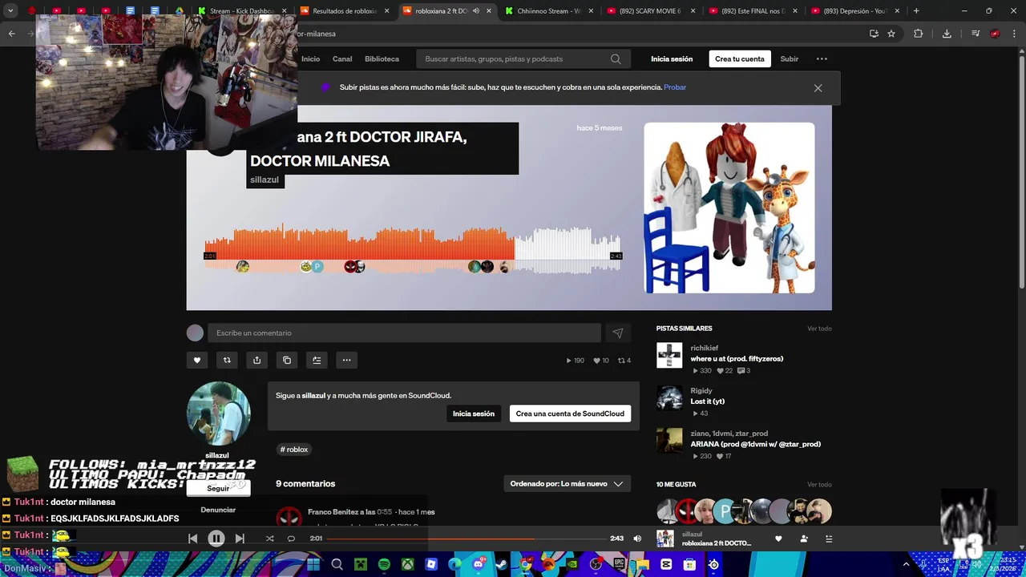Repost the track using the repost icon
Viewport: 1026px width, 577px height.
[227, 361]
